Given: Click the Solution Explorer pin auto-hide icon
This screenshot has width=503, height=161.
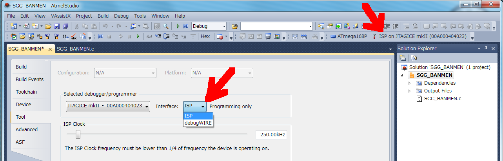Looking at the screenshot, I should pos(487,49).
